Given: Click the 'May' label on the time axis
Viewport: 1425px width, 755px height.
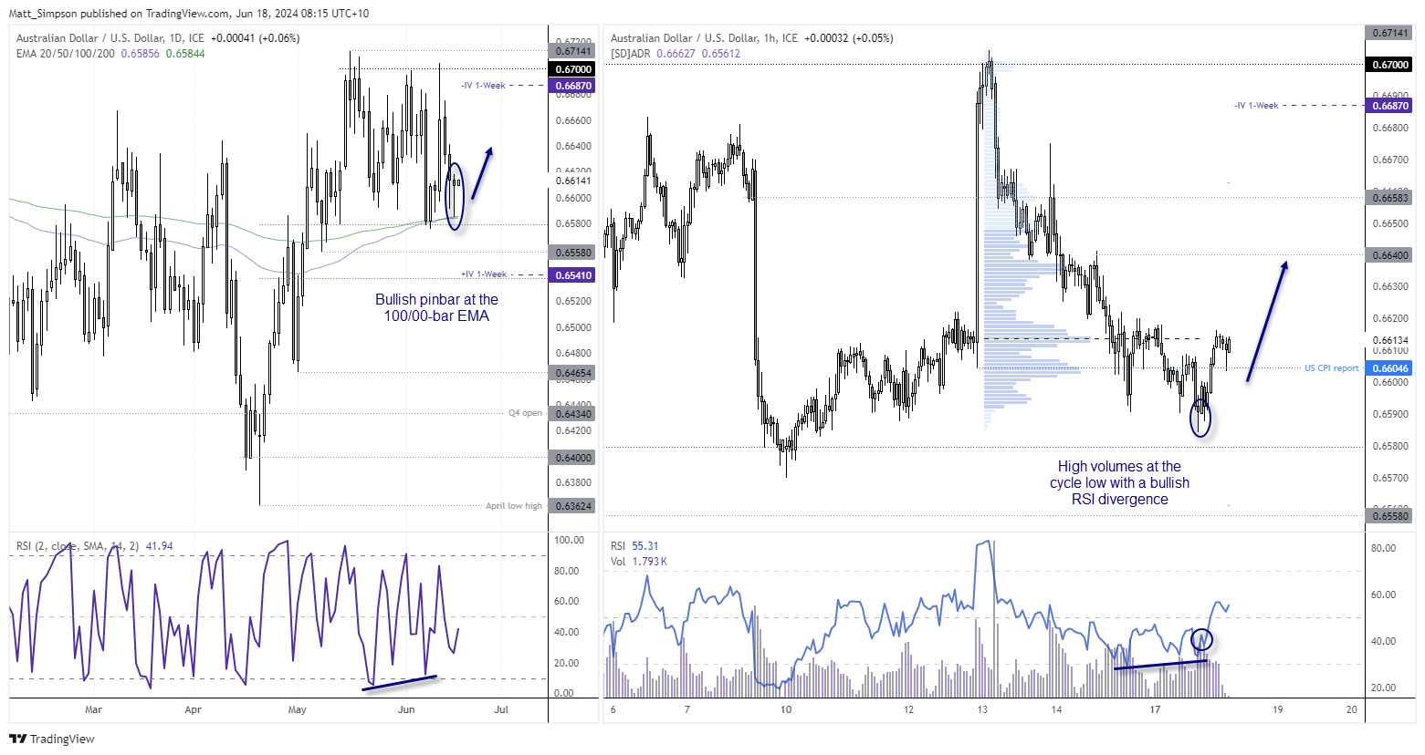Looking at the screenshot, I should (x=297, y=709).
